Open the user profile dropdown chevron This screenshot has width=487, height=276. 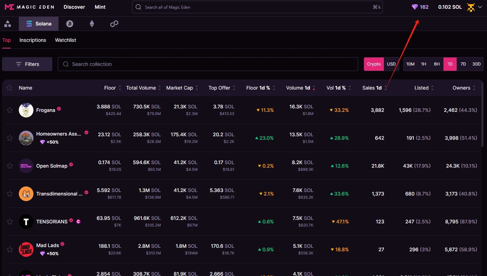click(480, 7)
